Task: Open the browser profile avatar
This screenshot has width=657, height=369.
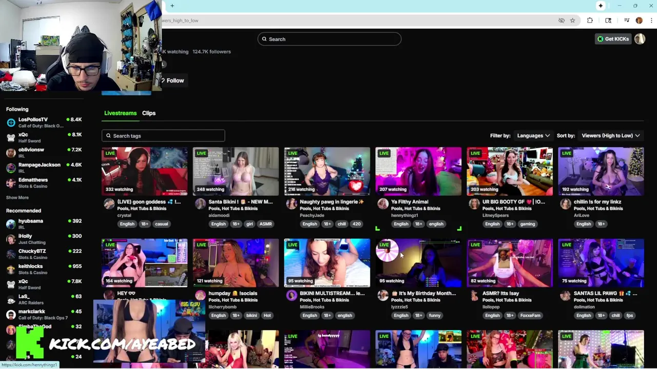Action: tap(639, 20)
